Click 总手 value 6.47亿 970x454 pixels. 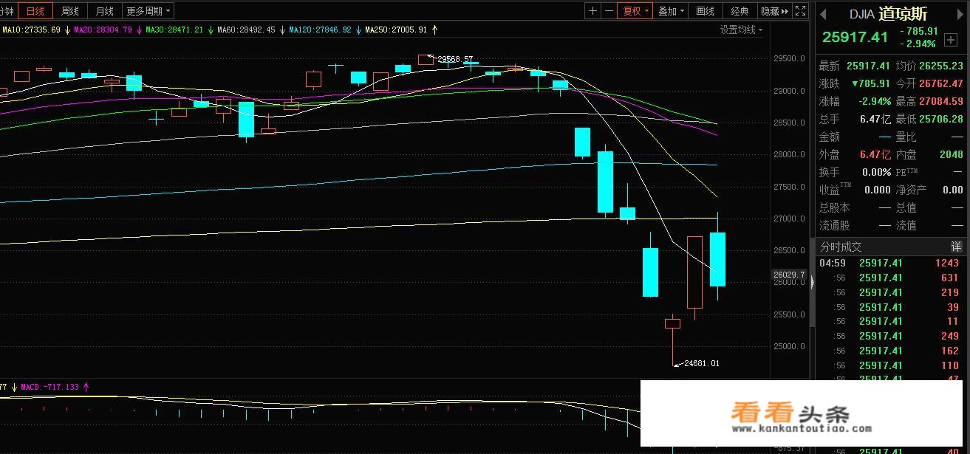pyautogui.click(x=875, y=119)
